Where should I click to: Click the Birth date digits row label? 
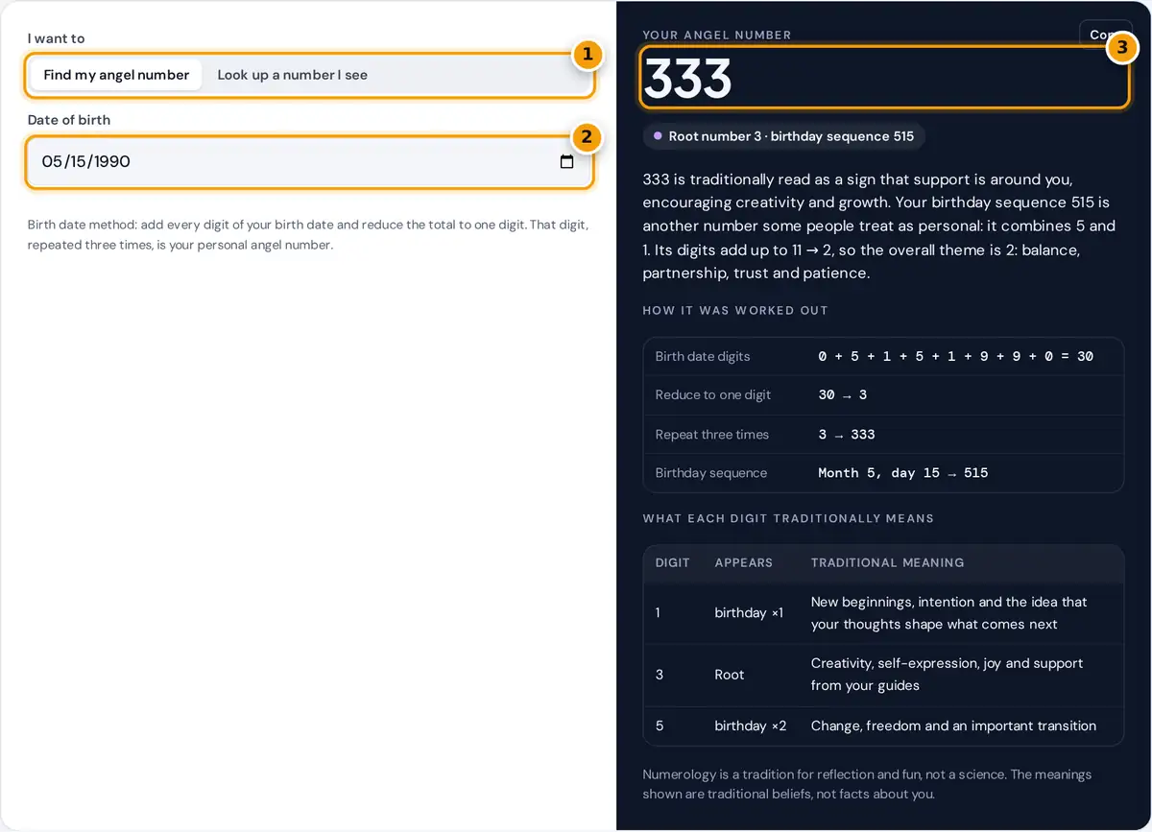pyautogui.click(x=703, y=356)
